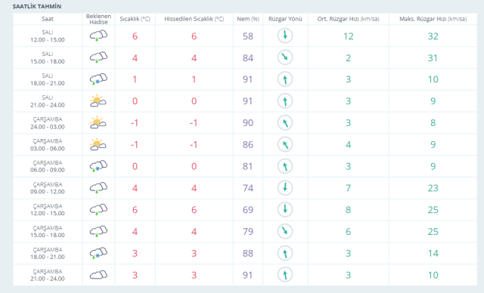484x293 pixels.
Task: Click the SALI 15.00 - 18.00 time cell
Action: tap(48, 57)
